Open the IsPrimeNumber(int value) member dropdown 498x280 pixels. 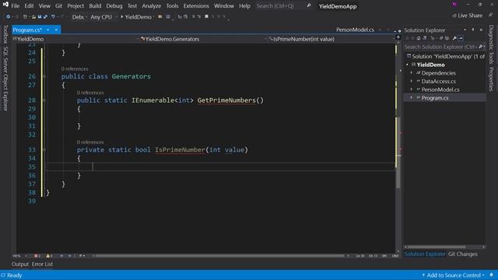coord(331,39)
